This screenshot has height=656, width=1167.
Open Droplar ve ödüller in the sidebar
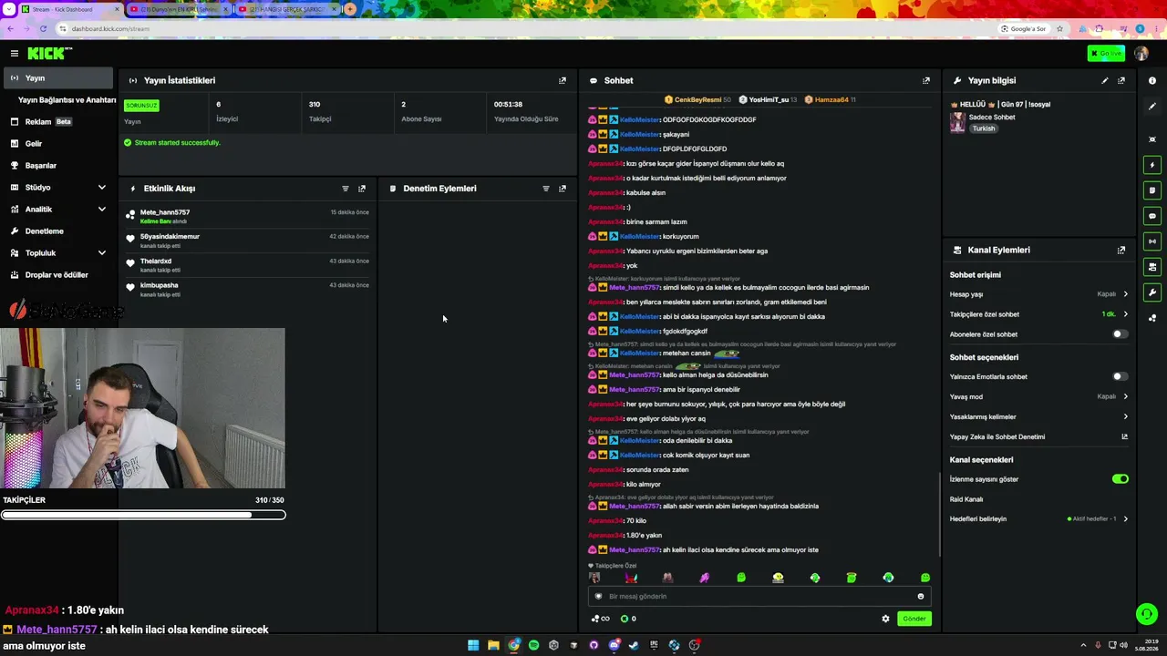pos(58,275)
